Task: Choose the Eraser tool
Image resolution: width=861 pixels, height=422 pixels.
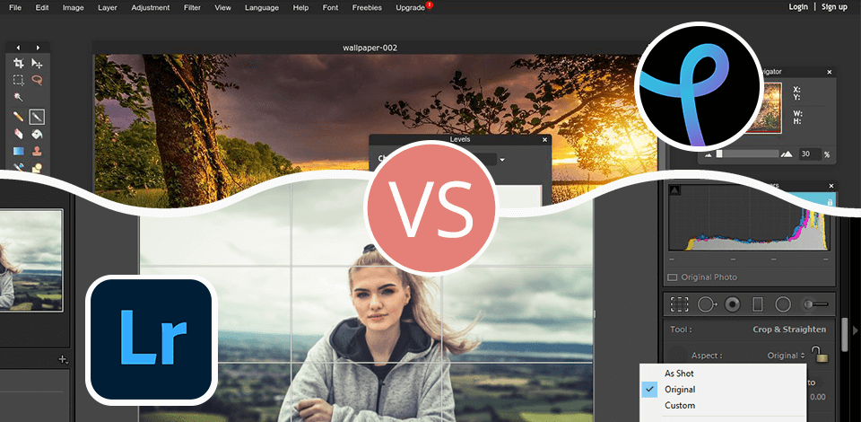Action: [x=19, y=134]
